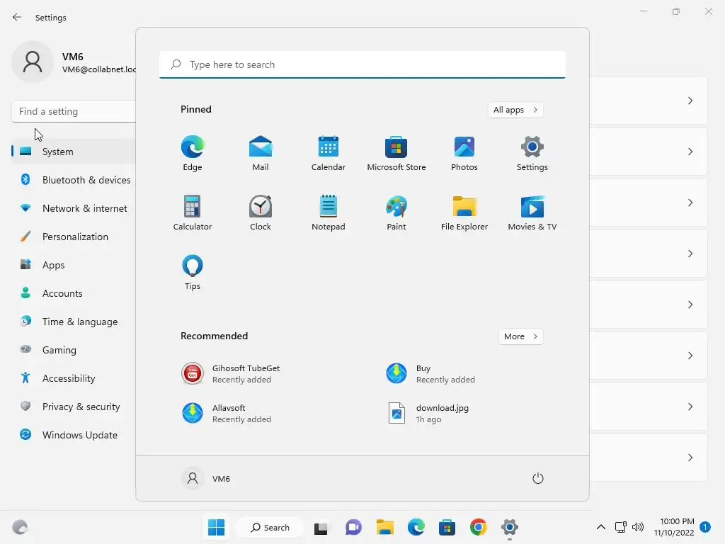Launch Mail from the pinned apps
Image resolution: width=725 pixels, height=544 pixels.
261,153
